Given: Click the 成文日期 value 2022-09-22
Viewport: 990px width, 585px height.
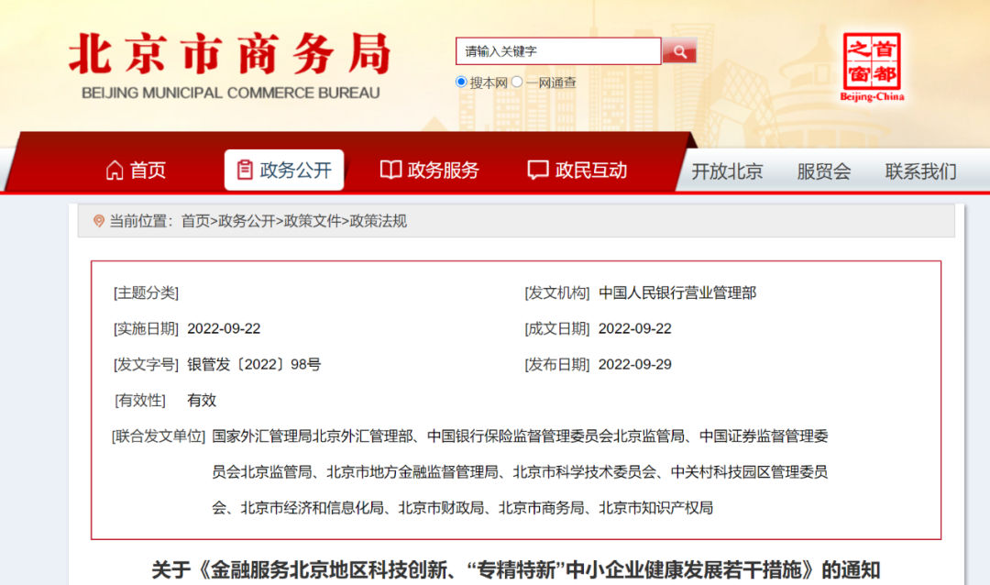Looking at the screenshot, I should click(634, 329).
